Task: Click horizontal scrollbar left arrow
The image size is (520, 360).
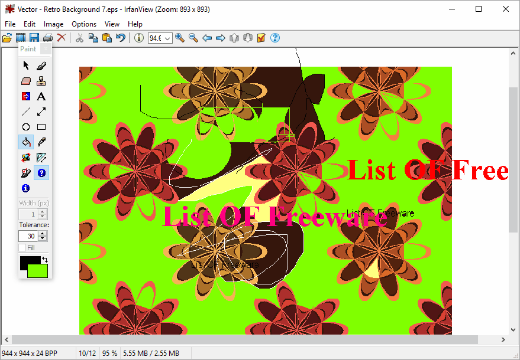Action: [7, 339]
